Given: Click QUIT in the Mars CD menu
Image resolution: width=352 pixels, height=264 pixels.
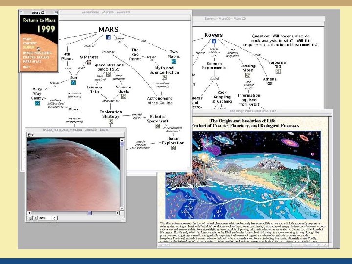Looking at the screenshot, I should [x=26, y=66].
